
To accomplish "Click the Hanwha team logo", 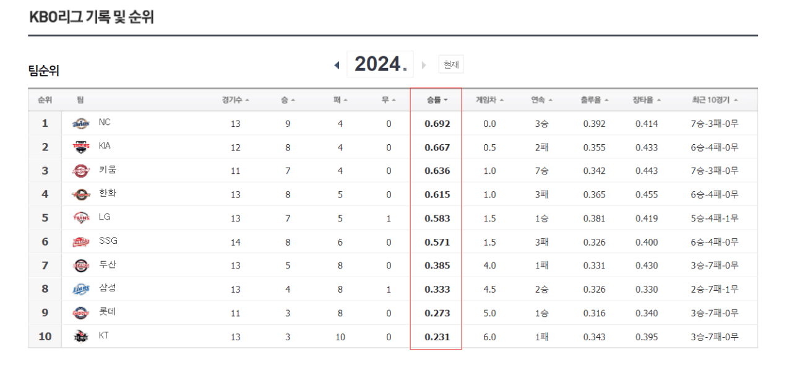I will tap(81, 194).
